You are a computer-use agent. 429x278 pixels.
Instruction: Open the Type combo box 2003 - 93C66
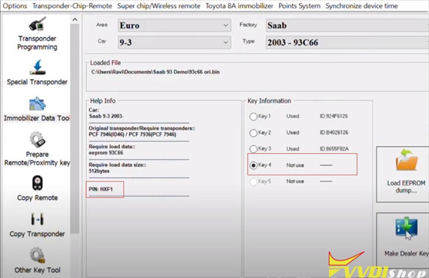(x=347, y=42)
